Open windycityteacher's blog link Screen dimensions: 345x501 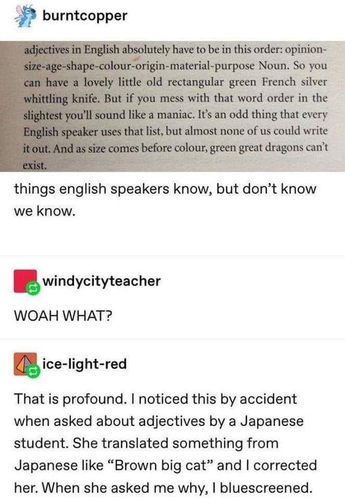pyautogui.click(x=102, y=281)
